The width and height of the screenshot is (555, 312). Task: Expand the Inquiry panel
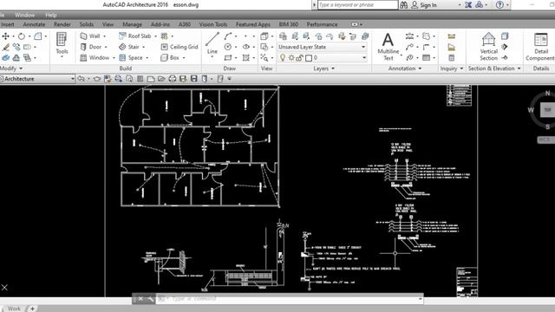click(x=452, y=68)
